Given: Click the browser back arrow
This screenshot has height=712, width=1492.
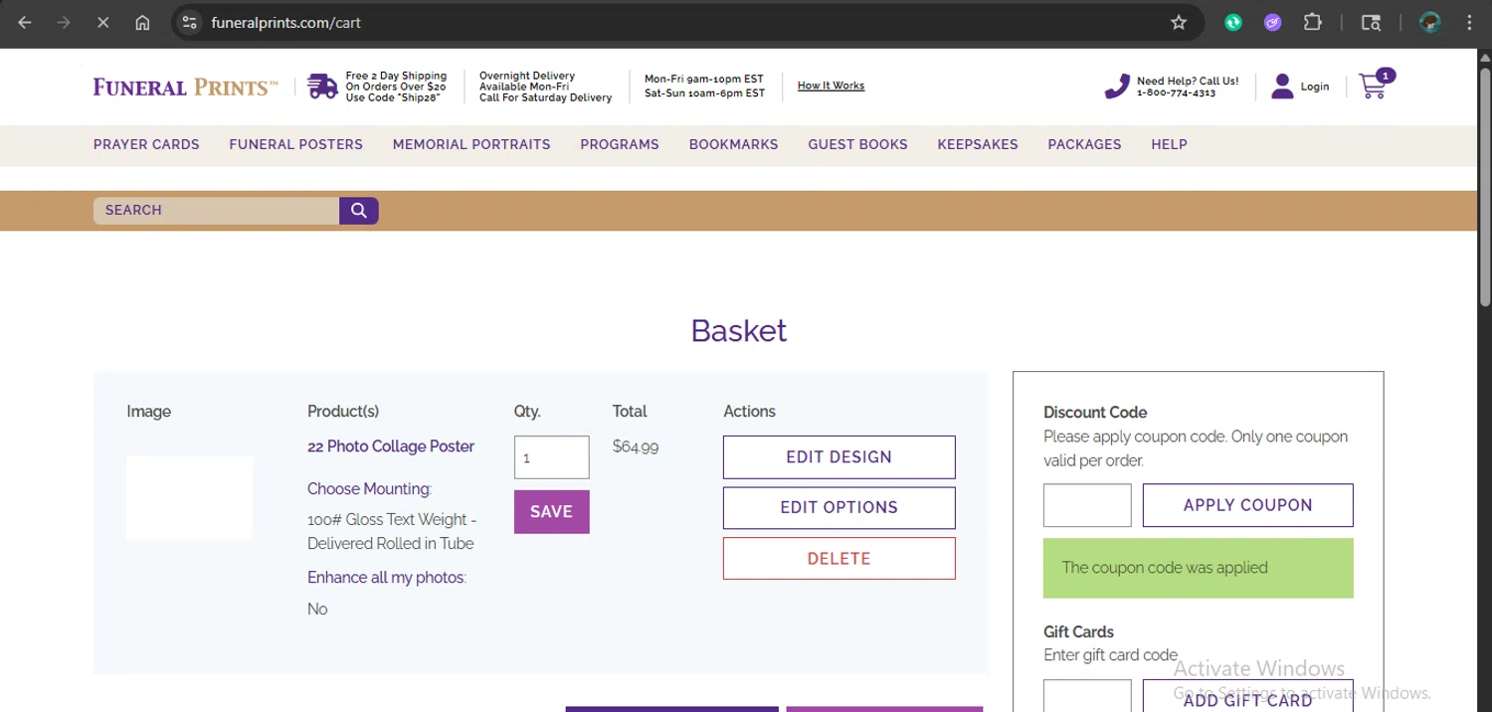Looking at the screenshot, I should click(x=25, y=22).
